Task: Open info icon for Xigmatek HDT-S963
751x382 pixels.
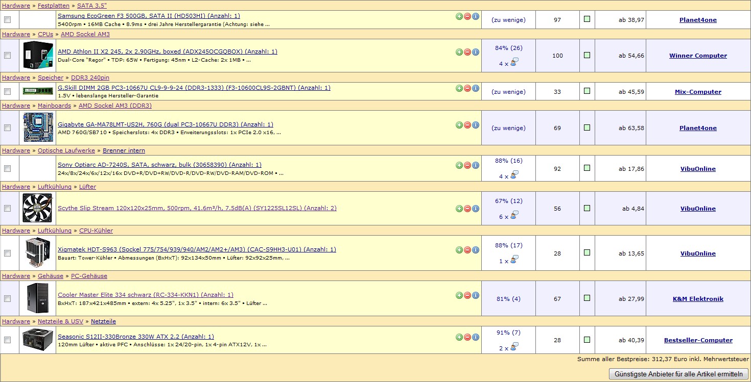Action: pos(476,250)
